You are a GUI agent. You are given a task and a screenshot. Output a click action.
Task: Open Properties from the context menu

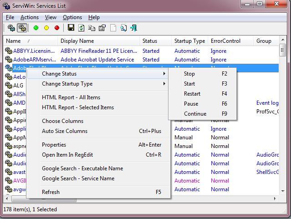click(98, 145)
